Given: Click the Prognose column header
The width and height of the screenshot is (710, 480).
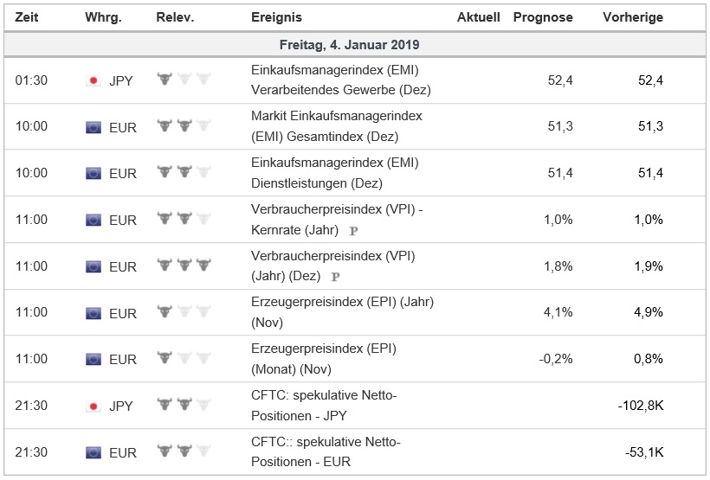Looking at the screenshot, I should pyautogui.click(x=543, y=17).
